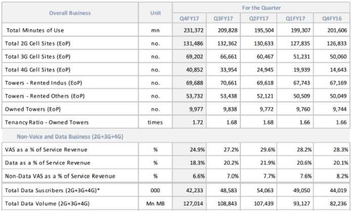Click the Q4FY17 column header
353x211 pixels.
190,19
